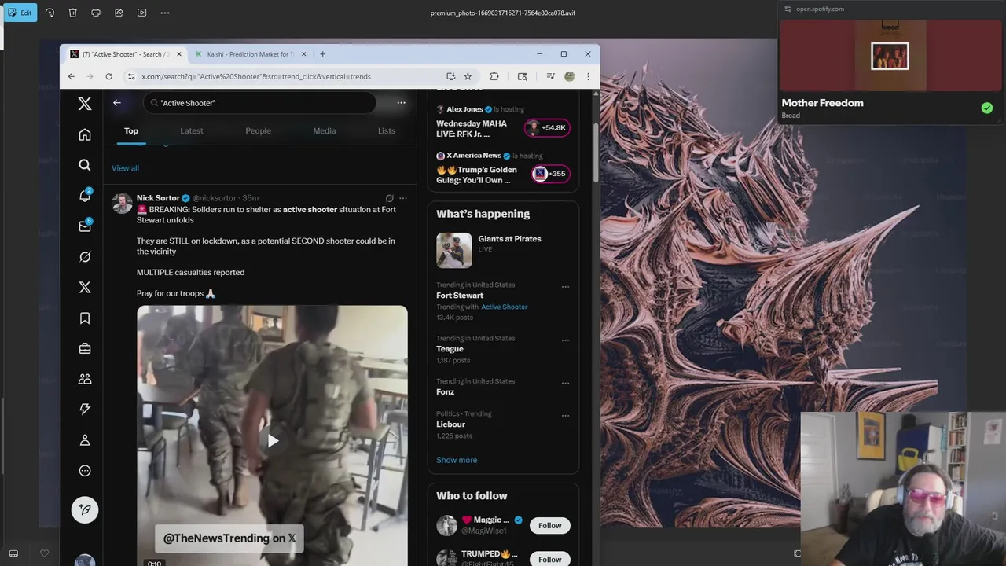Open Grok in the X sidebar
This screenshot has width=1006, height=566.
[x=85, y=257]
